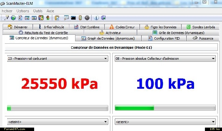This screenshot has width=222, height=131.
Task: Click the person user toolbar icon
Action: 48,18
